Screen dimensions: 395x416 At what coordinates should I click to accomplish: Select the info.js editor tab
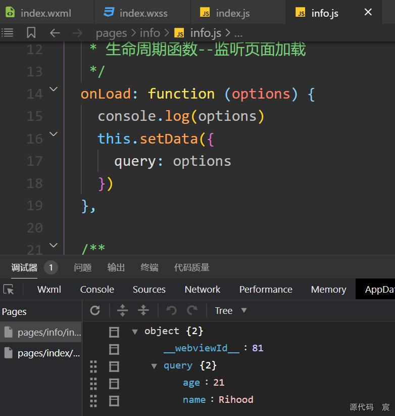pyautogui.click(x=324, y=12)
